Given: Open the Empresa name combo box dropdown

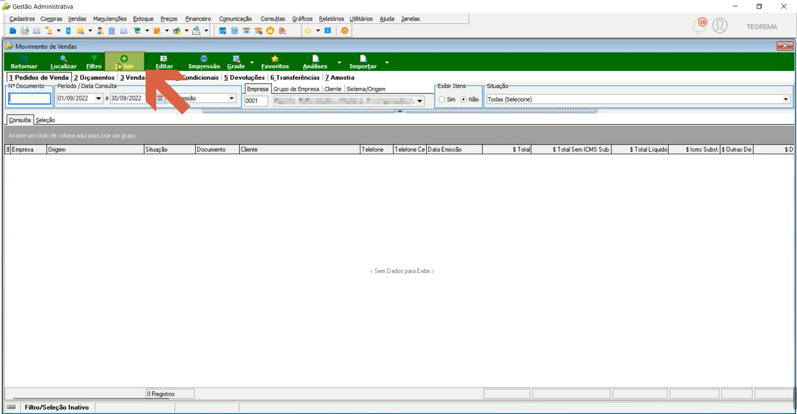Looking at the screenshot, I should click(420, 101).
